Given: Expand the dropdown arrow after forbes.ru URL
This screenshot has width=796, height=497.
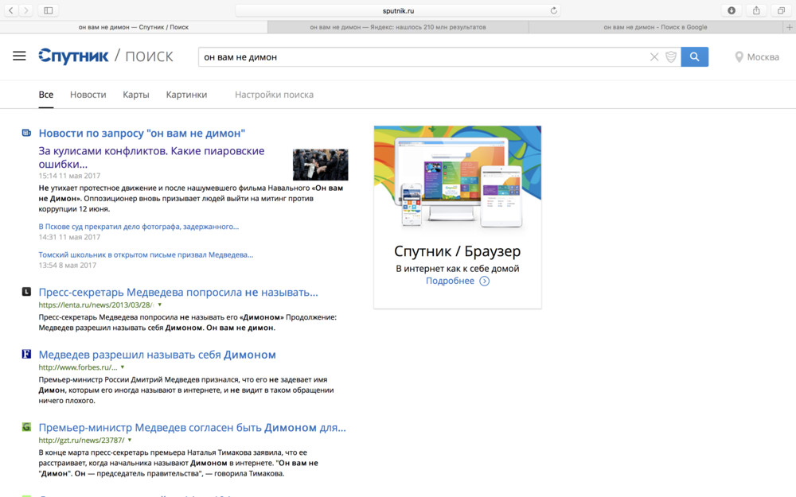Looking at the screenshot, I should 123,367.
